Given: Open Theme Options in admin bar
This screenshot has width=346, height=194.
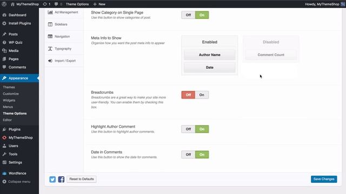Looking at the screenshot, I should 77,4.
